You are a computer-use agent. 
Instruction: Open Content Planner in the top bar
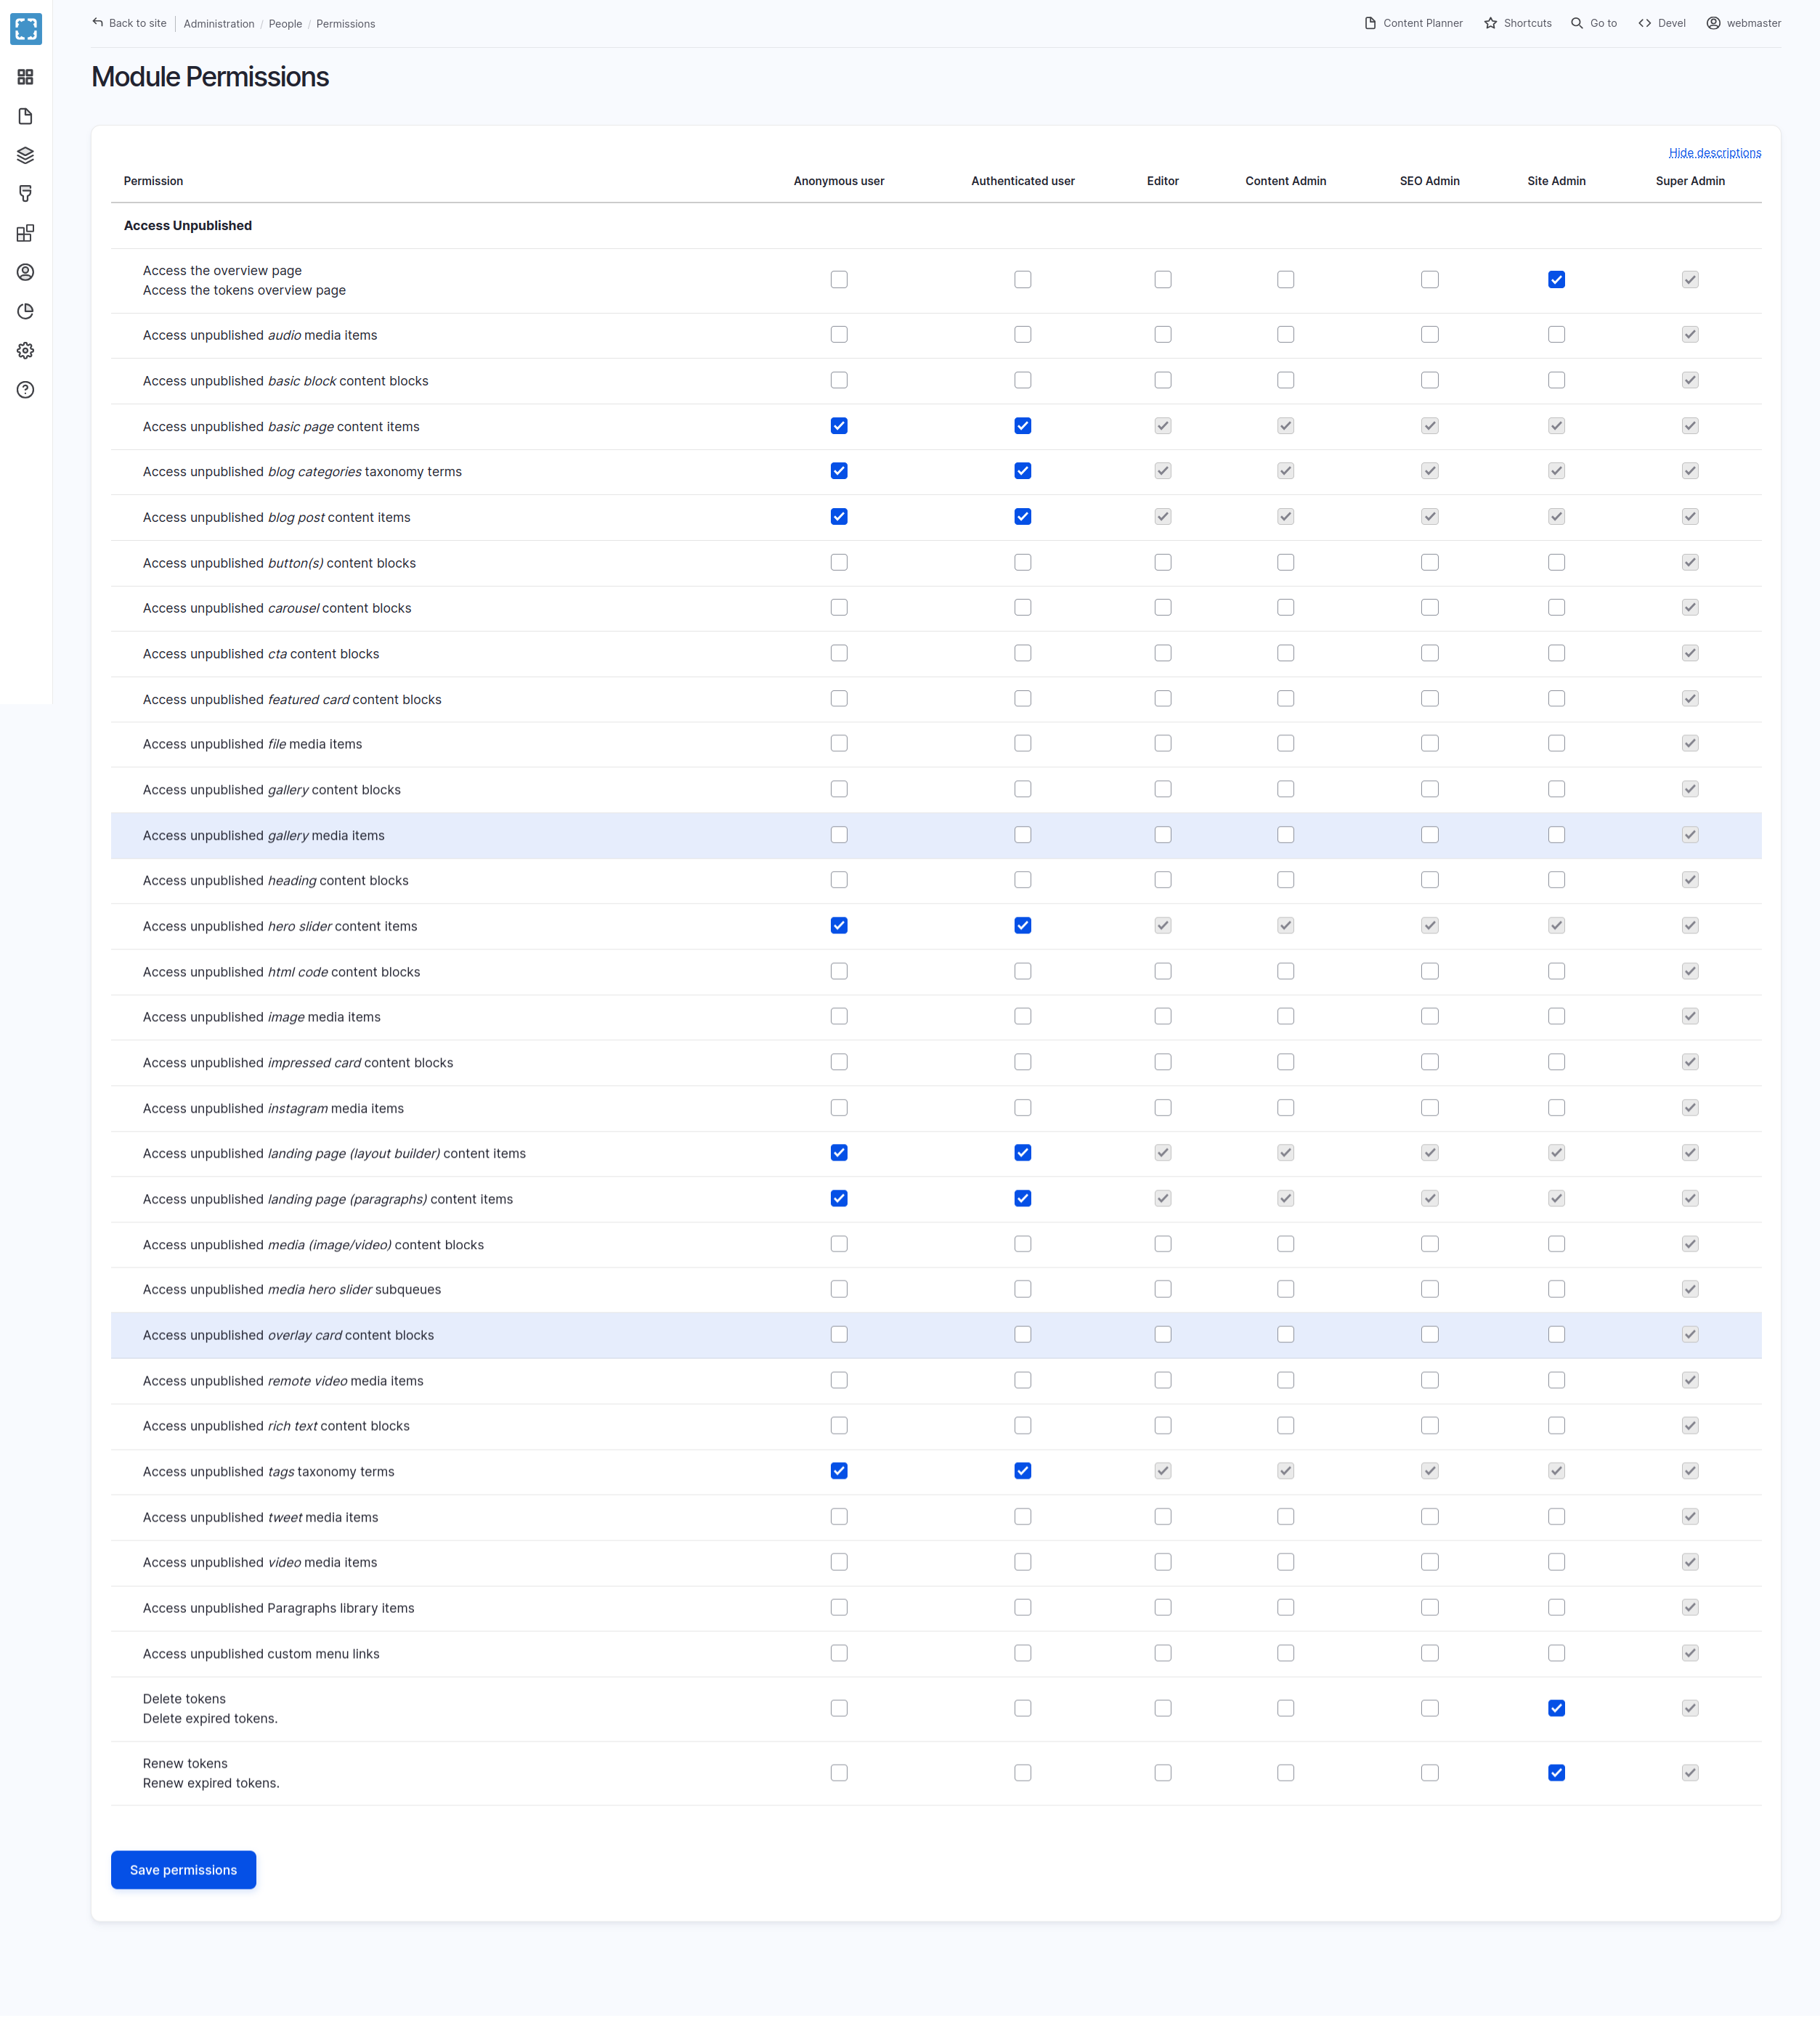click(x=1413, y=23)
